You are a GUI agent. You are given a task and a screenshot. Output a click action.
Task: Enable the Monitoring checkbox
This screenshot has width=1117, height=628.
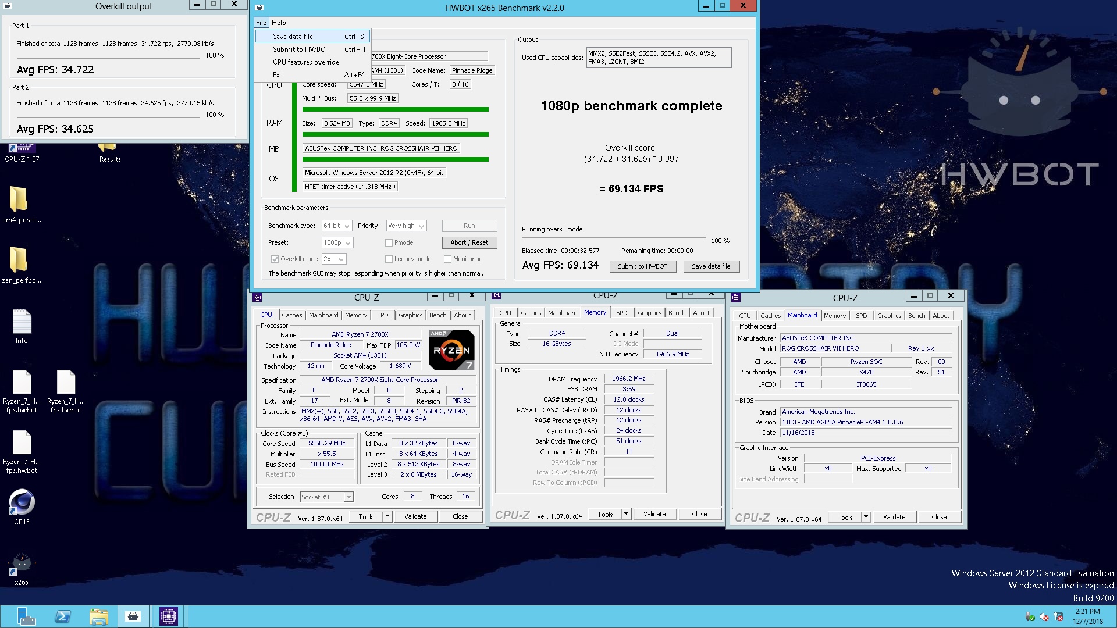point(447,259)
